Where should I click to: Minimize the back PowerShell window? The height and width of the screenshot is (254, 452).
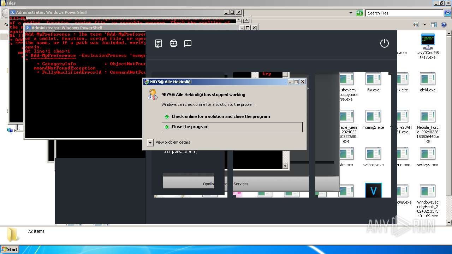point(226,12)
